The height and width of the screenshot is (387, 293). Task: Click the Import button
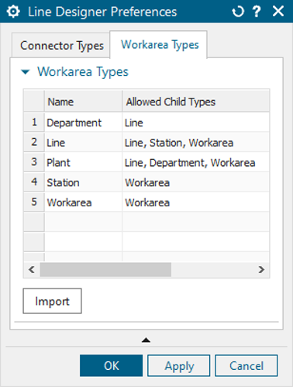(52, 301)
